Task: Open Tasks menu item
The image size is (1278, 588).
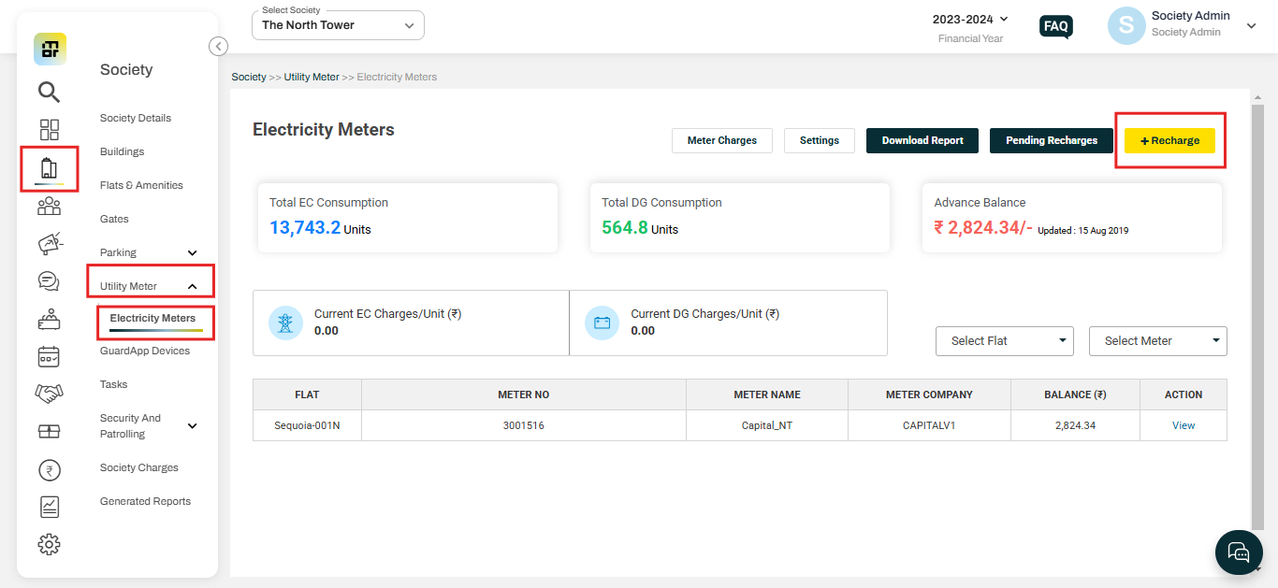Action: pyautogui.click(x=114, y=384)
